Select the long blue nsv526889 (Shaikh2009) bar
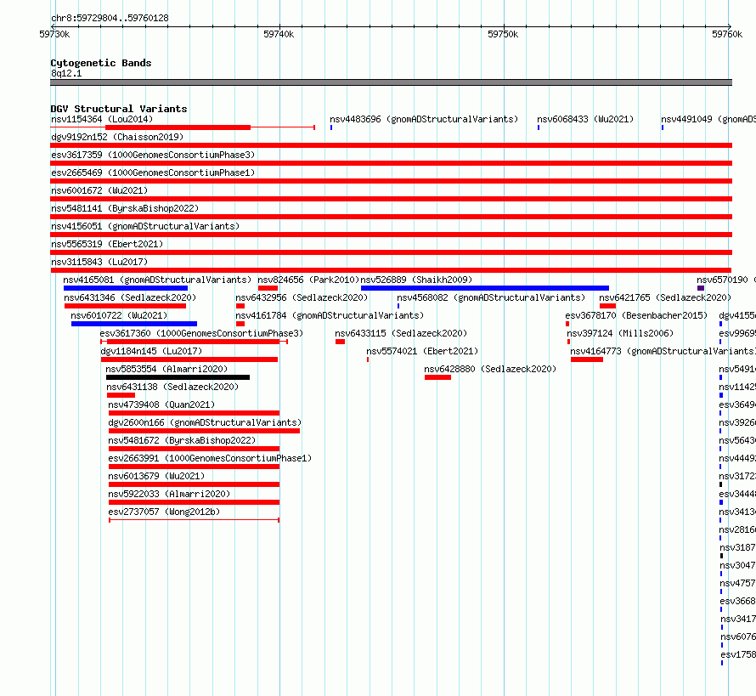 484,288
